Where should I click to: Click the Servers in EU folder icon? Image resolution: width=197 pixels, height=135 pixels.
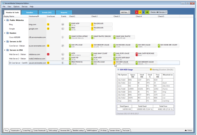click(8, 41)
